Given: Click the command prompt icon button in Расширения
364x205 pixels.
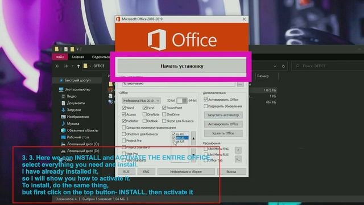Looking at the screenshot, I should click(238, 159).
